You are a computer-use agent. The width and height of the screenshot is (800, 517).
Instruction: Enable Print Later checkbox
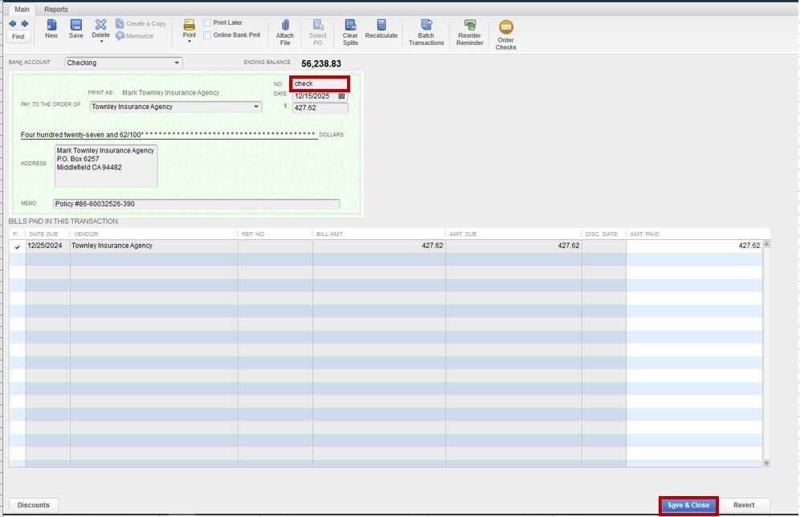[x=207, y=22]
